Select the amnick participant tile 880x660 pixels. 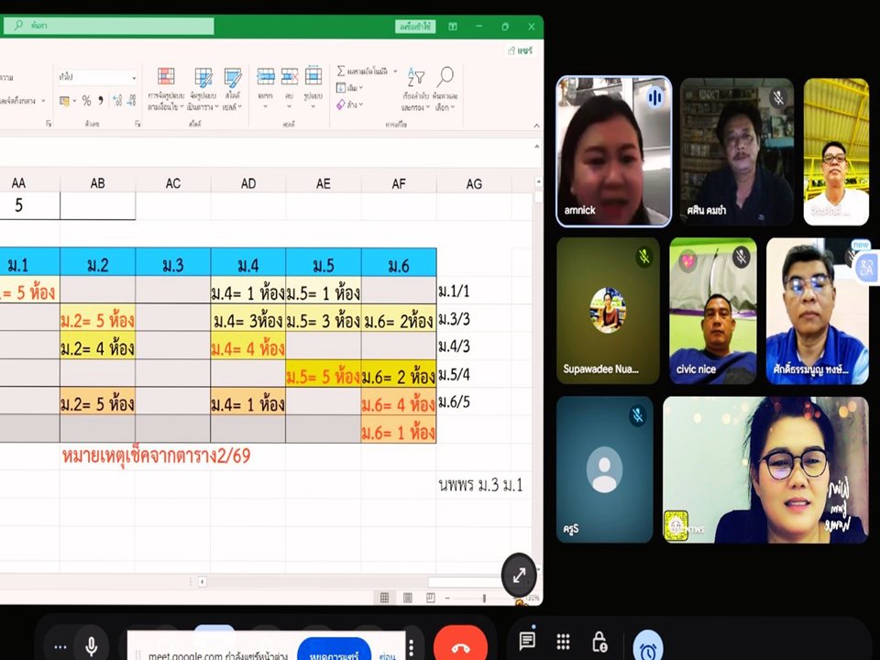tap(614, 151)
